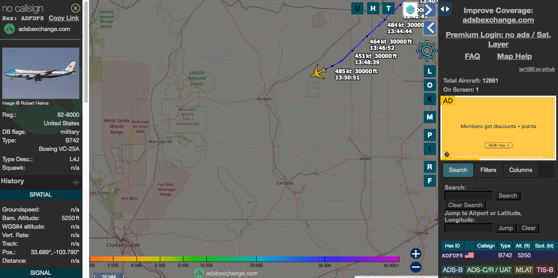Click the ADS-B legend label

[x=453, y=270]
